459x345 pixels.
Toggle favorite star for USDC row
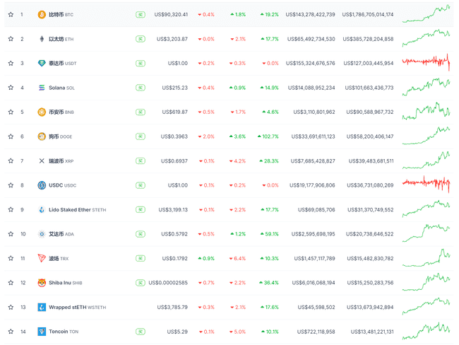click(x=11, y=185)
